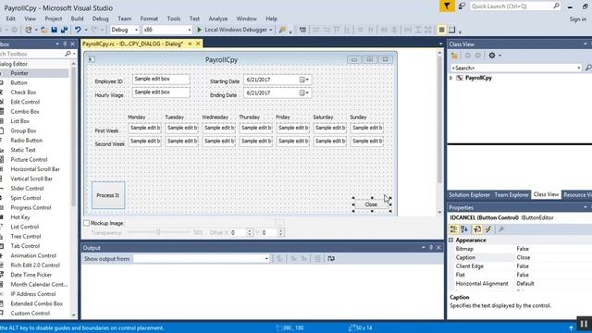Open the Build menu
Viewport: 592px width, 333px height.
coord(77,18)
